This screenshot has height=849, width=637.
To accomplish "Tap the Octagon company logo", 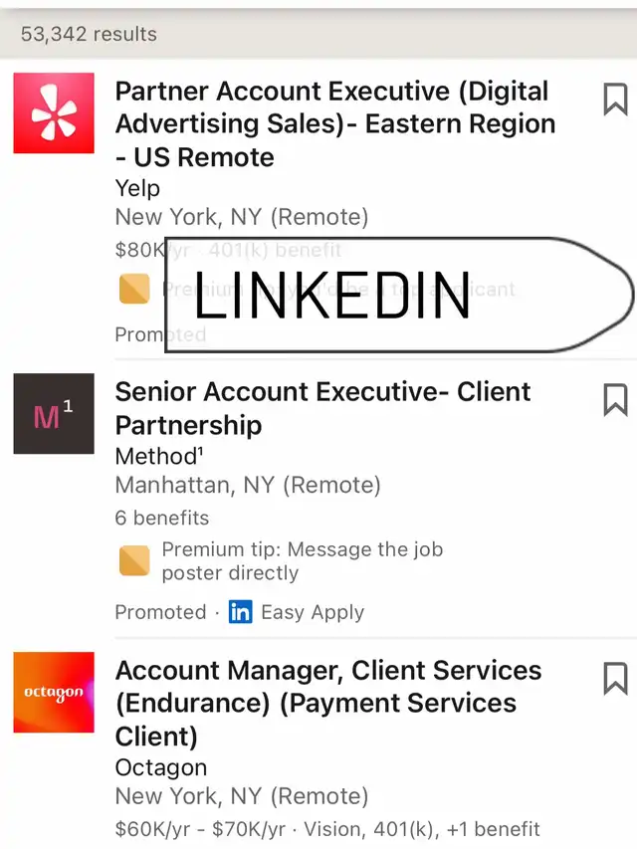I will [54, 693].
